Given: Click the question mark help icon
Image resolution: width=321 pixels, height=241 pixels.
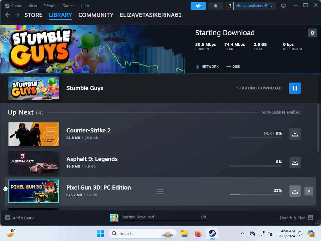Looking at the screenshot, I should pyautogui.click(x=230, y=6).
